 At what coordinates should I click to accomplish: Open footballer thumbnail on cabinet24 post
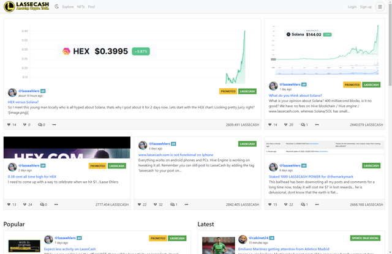pos(218,245)
